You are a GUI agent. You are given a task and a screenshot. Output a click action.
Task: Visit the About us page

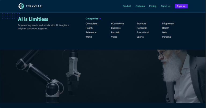165,6
